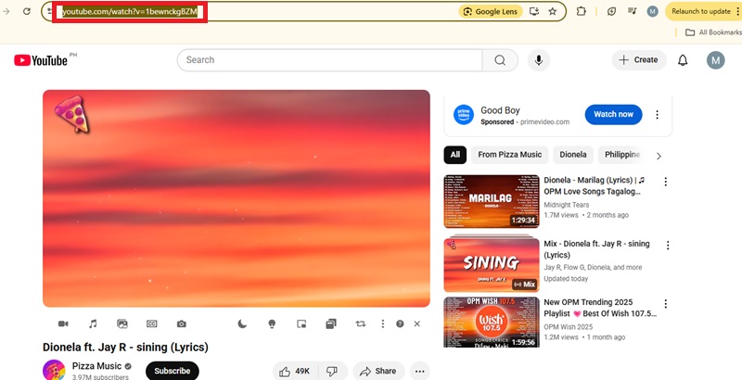Go to YouTube home via the logo
This screenshot has height=380, width=742.
point(41,60)
